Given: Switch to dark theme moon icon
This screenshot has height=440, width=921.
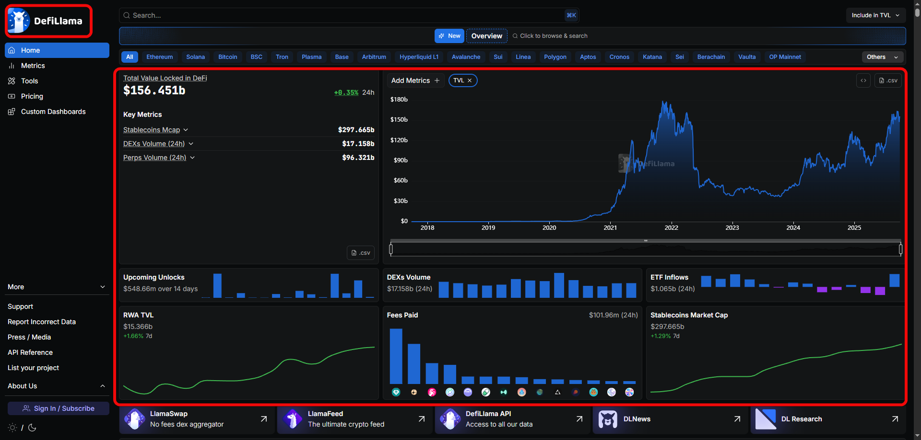Looking at the screenshot, I should 32,428.
